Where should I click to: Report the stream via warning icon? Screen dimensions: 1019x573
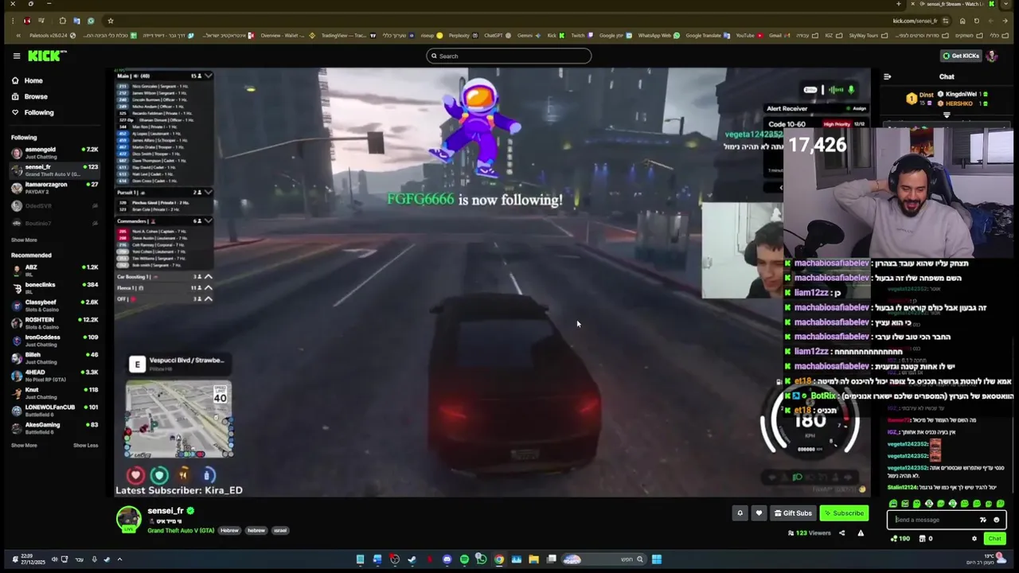pyautogui.click(x=861, y=533)
